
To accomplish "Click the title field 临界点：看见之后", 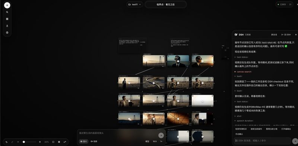I will pos(165,4).
